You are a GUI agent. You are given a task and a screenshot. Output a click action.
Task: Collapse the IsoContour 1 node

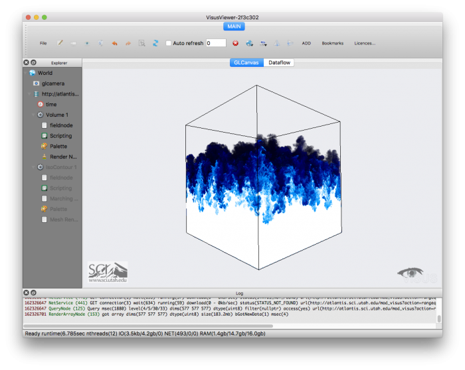33,167
